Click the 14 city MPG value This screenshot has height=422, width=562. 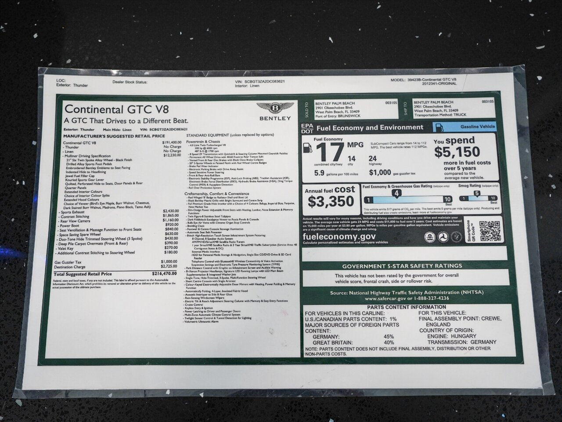point(352,159)
